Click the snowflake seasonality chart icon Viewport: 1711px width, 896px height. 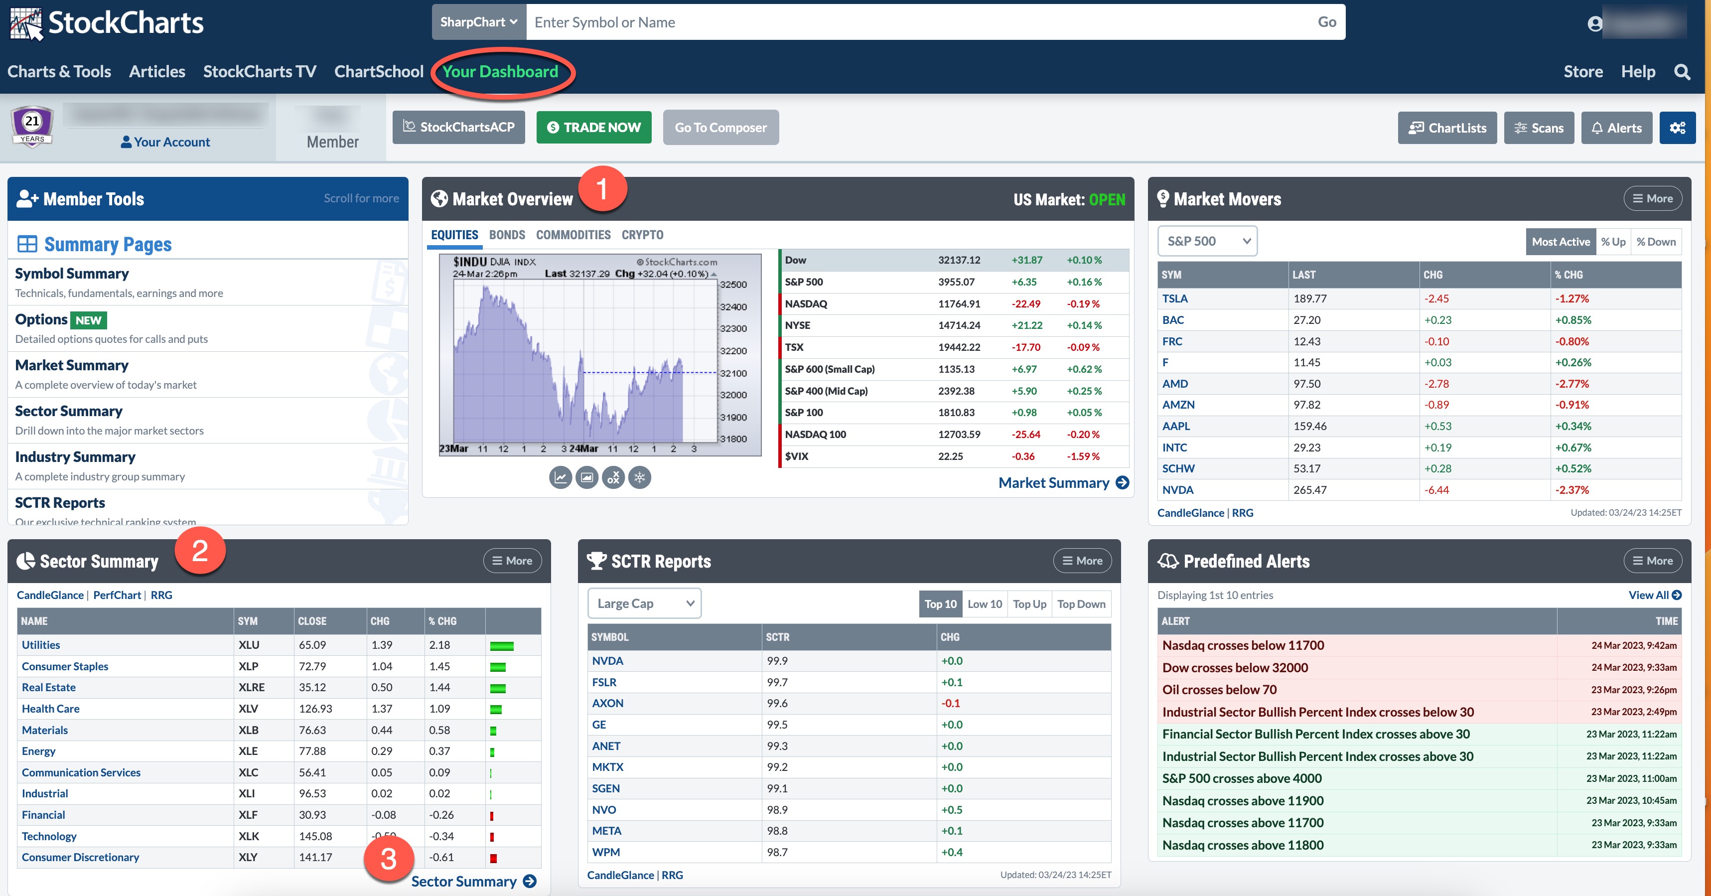pyautogui.click(x=640, y=477)
